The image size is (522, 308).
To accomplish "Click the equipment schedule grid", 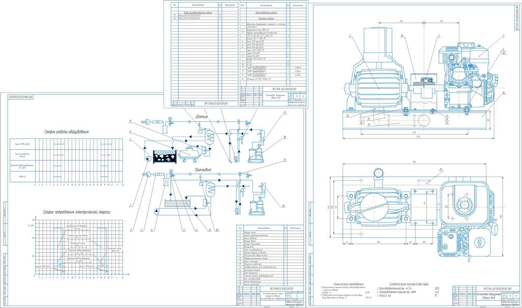I will 67,161.
